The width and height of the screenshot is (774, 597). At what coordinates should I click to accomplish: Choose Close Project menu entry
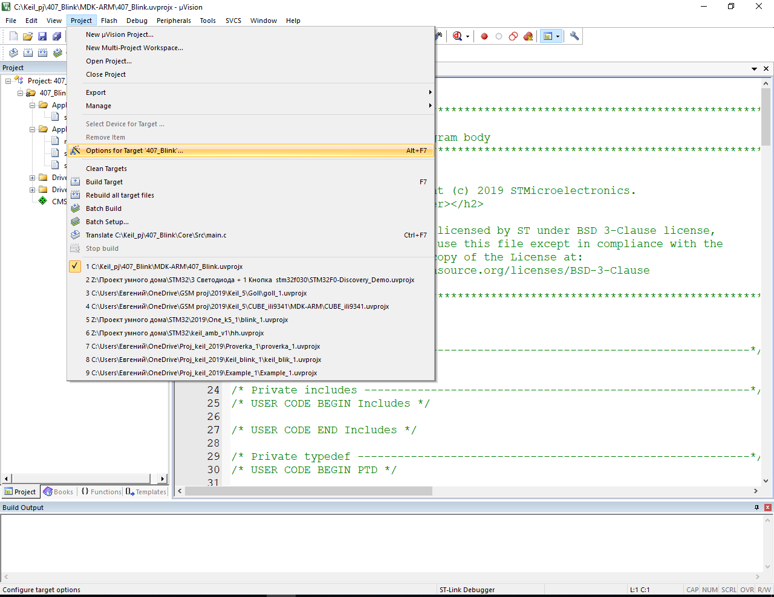pyautogui.click(x=251, y=74)
